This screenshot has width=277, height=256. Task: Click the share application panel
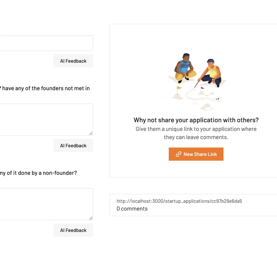point(193,100)
